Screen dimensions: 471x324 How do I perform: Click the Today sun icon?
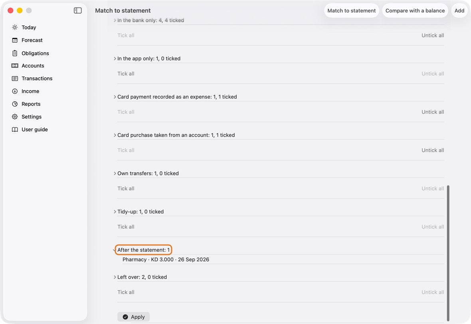point(15,27)
